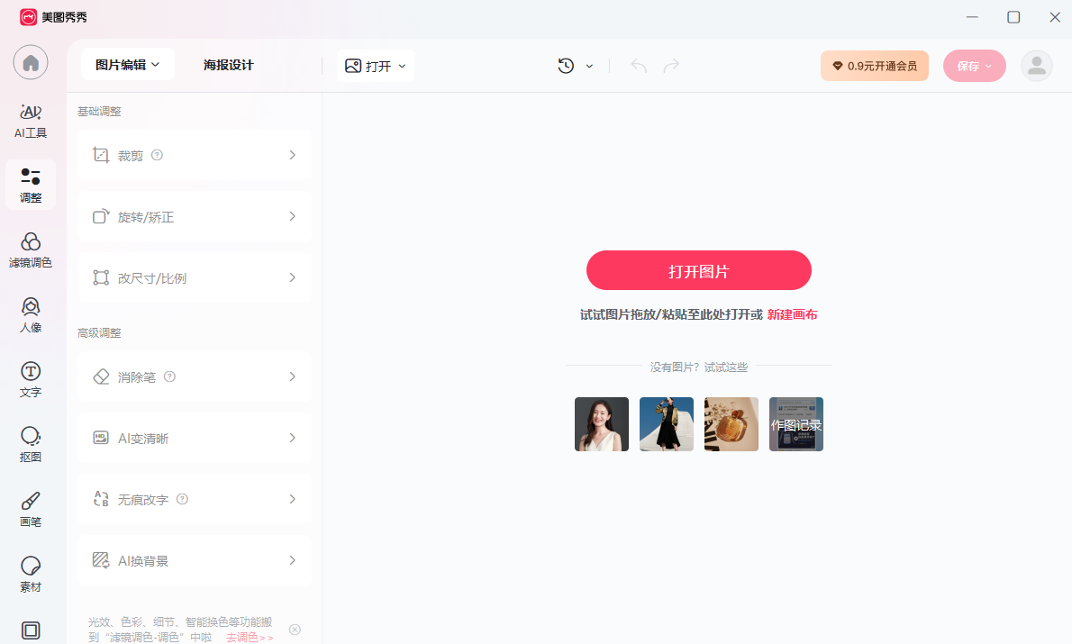Open the AI工具 sidebar panel
Viewport: 1072px width, 644px height.
point(31,121)
